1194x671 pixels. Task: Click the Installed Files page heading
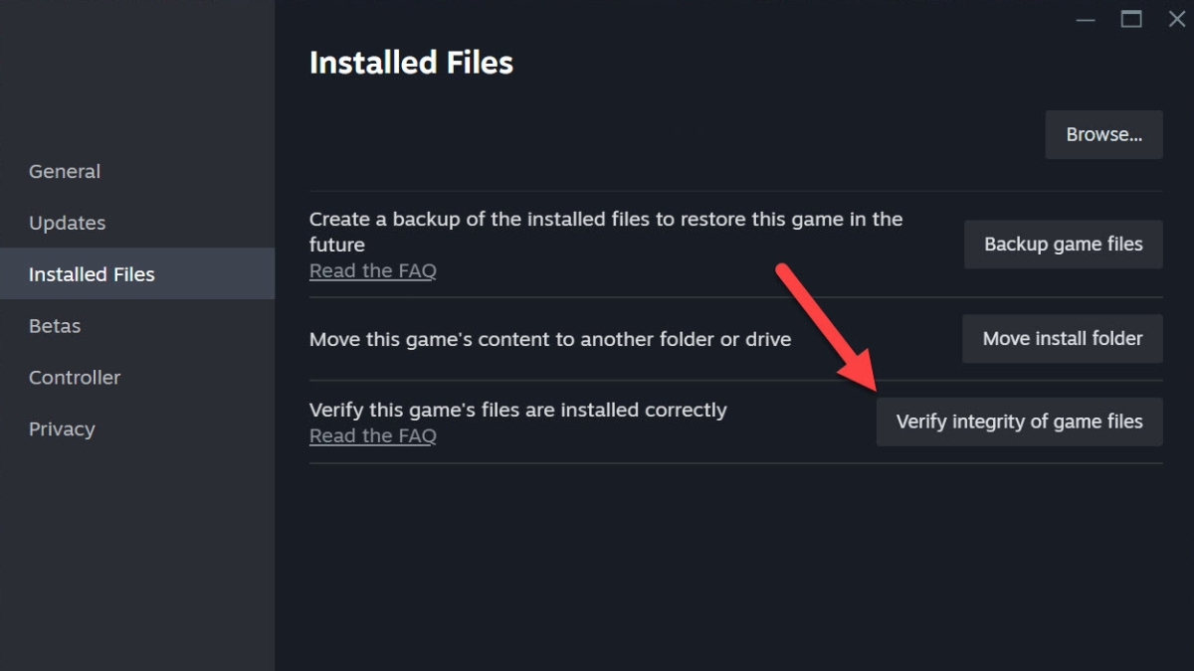pyautogui.click(x=411, y=63)
